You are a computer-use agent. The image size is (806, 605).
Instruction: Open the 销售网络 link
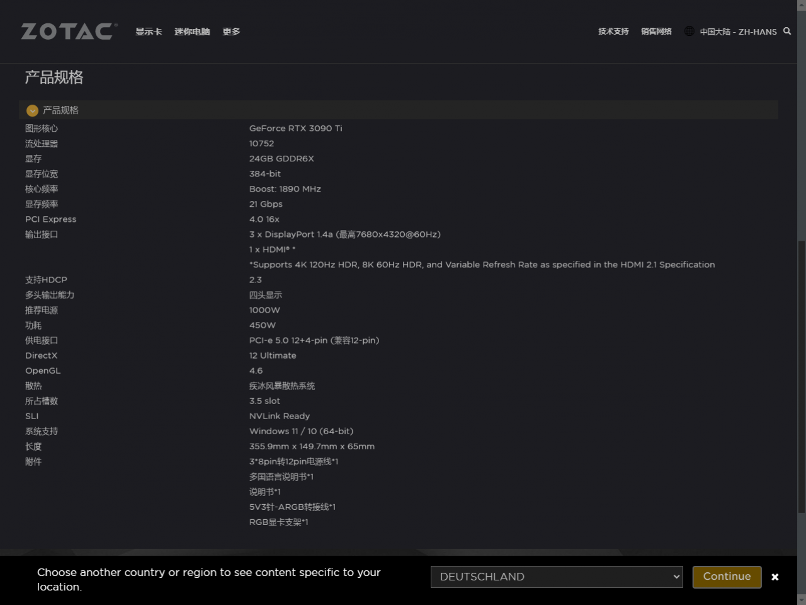pos(656,32)
